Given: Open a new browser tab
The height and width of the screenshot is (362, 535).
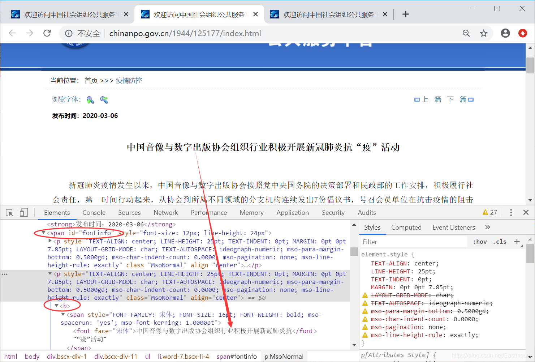Looking at the screenshot, I should (406, 14).
